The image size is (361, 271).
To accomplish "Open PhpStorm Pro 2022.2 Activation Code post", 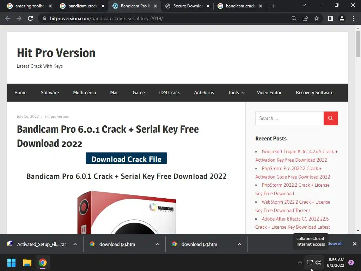I will 293,173.
